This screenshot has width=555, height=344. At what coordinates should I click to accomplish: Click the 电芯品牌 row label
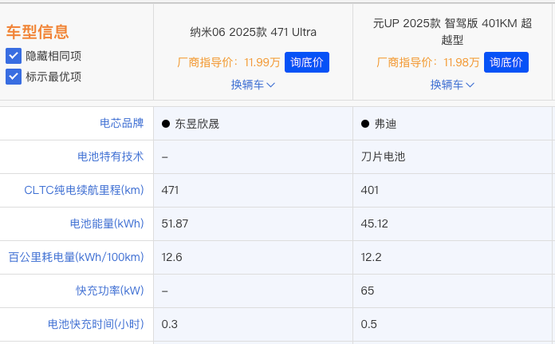tap(121, 124)
